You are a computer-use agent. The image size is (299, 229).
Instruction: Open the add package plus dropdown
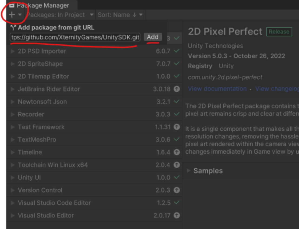point(15,15)
